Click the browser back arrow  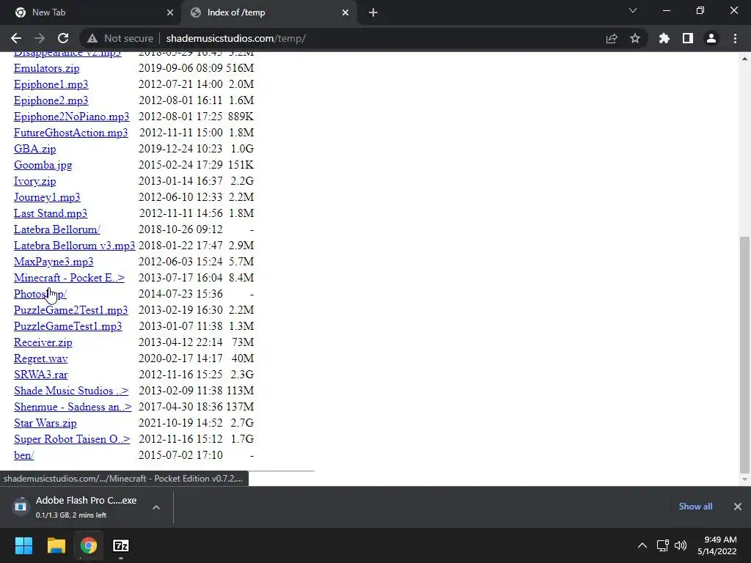(16, 38)
